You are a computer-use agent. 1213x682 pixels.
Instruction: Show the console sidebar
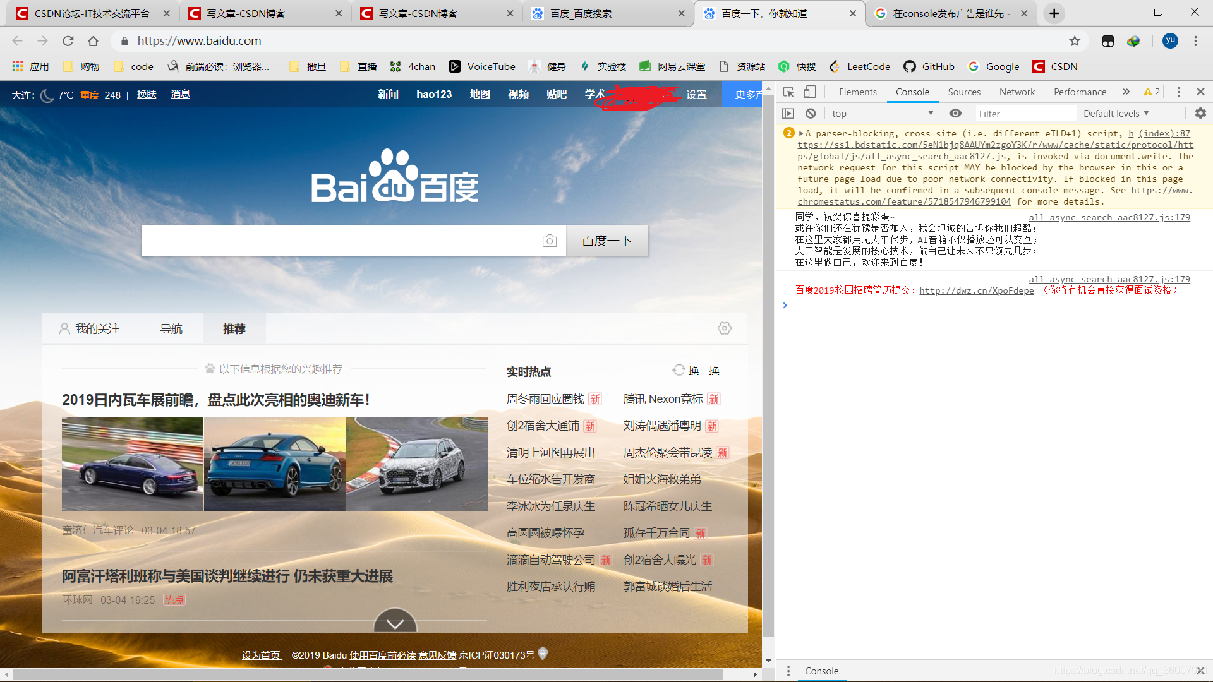click(788, 114)
